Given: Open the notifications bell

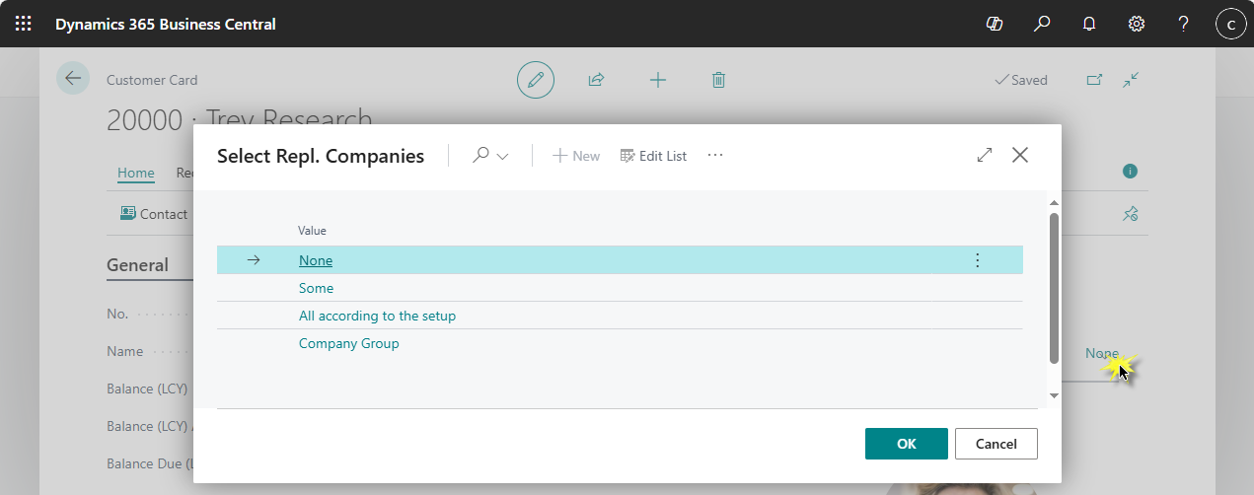Looking at the screenshot, I should pos(1089,24).
